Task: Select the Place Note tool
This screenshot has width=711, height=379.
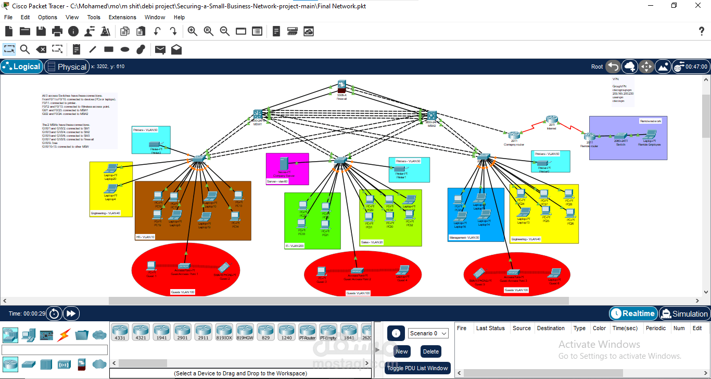Action: coord(77,49)
